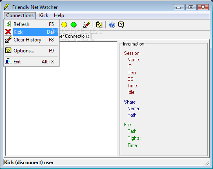This screenshot has height=169, width=213.
Task: Open Options... from the Connections menu
Action: 31,51
